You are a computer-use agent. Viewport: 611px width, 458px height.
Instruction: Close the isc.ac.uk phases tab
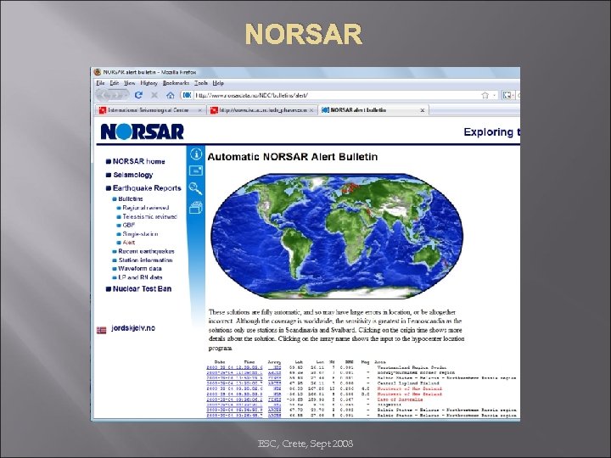tap(311, 110)
